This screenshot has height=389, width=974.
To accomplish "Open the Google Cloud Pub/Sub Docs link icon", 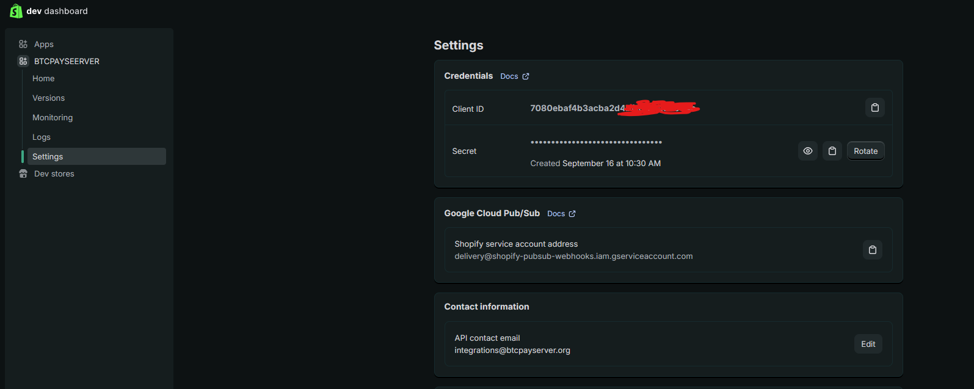I will pyautogui.click(x=572, y=213).
